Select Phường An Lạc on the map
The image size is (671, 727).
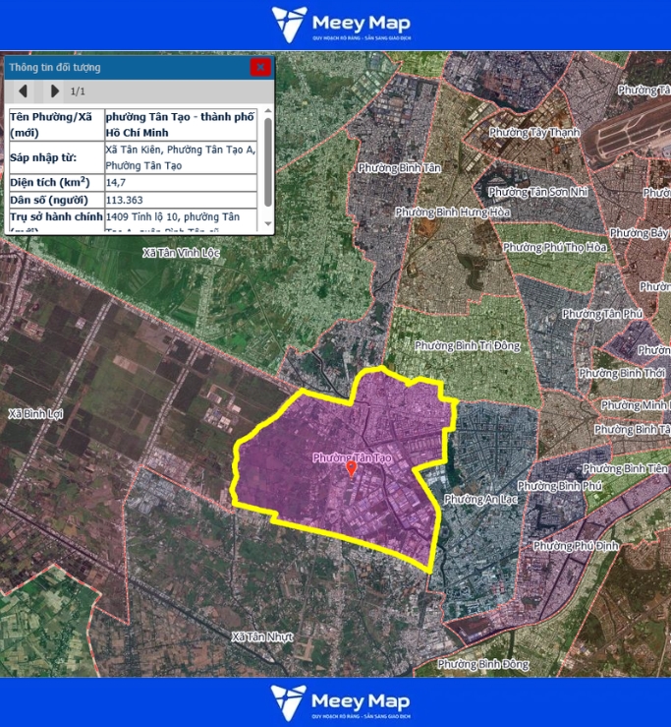tap(480, 500)
